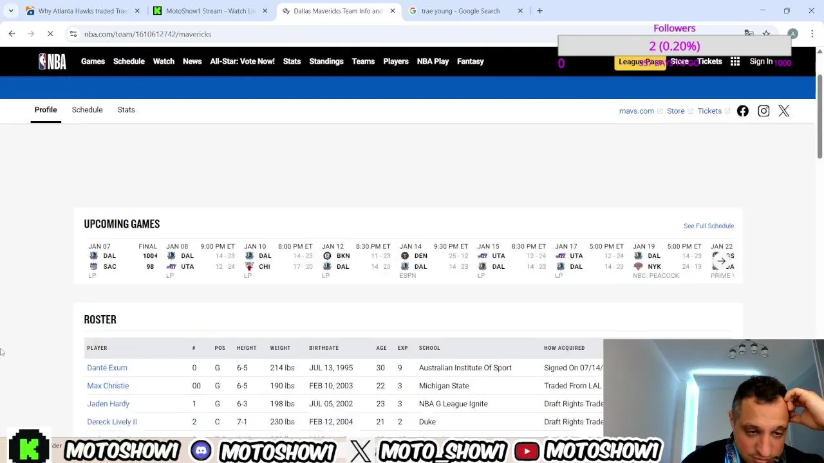Open Dereck Lively II player page
The image size is (824, 463).
(x=112, y=422)
